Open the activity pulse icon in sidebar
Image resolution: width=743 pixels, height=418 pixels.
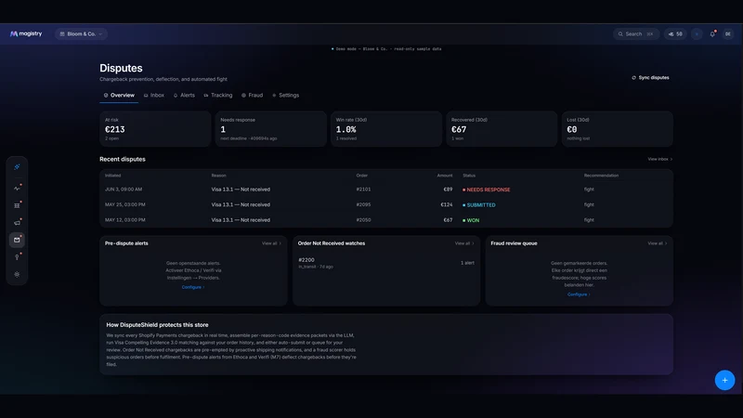click(x=17, y=189)
